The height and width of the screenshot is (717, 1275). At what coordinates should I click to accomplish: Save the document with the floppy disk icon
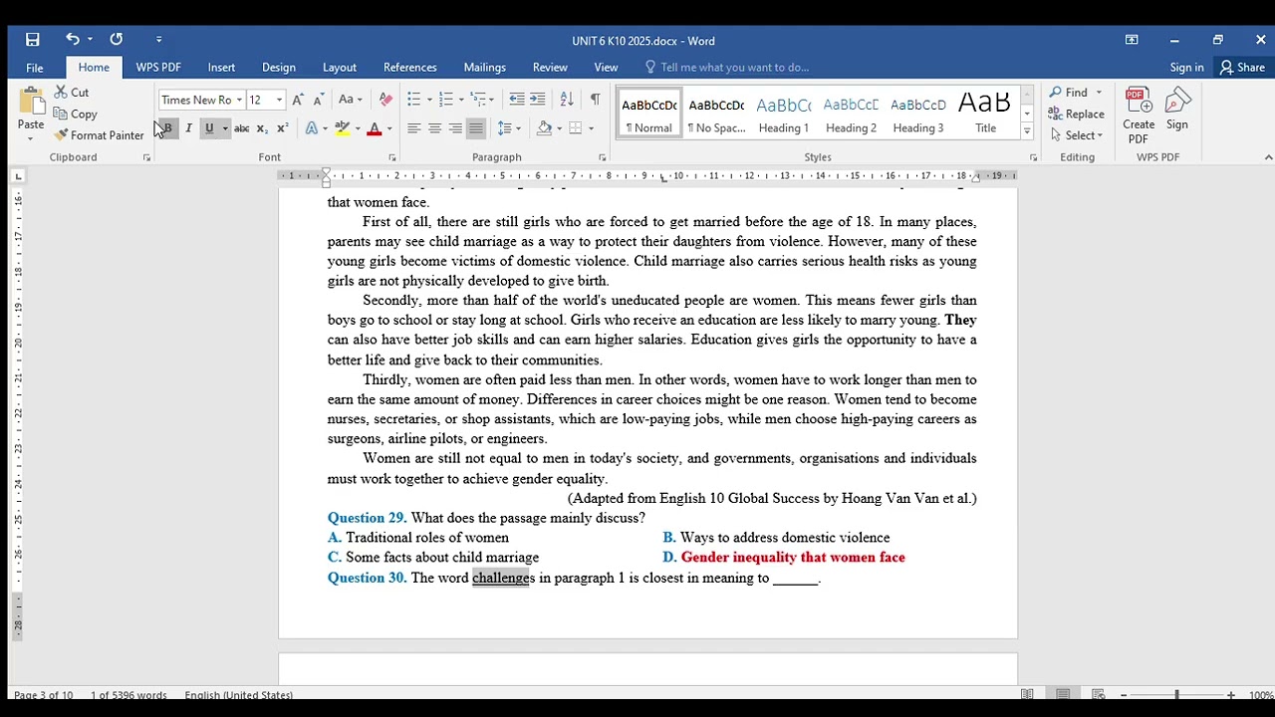[x=33, y=40]
